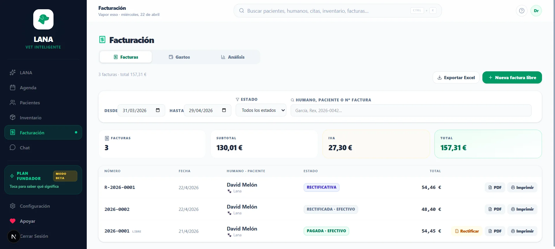Click the Nueva factura libre button
The height and width of the screenshot is (249, 555).
[512, 77]
